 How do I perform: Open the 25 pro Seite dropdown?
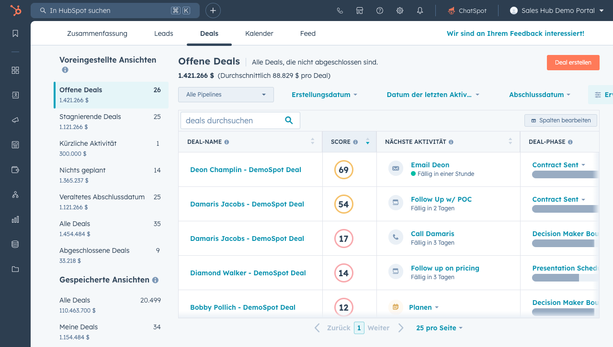tap(439, 328)
